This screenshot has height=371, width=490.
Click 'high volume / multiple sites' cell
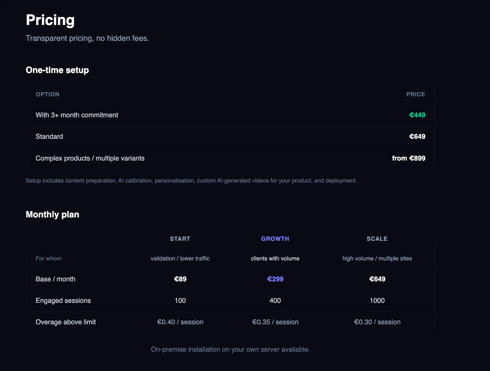[377, 259]
